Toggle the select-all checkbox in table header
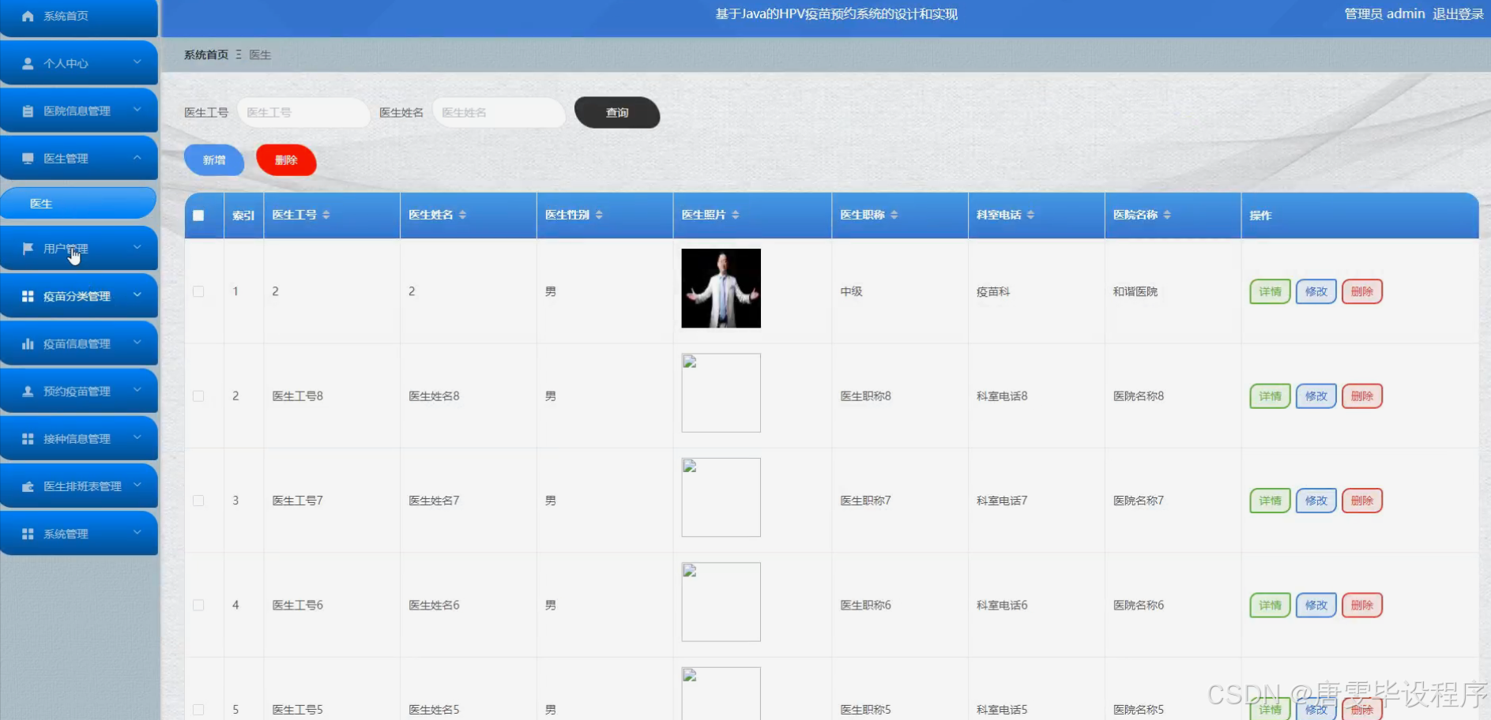Image resolution: width=1491 pixels, height=720 pixels. (198, 216)
